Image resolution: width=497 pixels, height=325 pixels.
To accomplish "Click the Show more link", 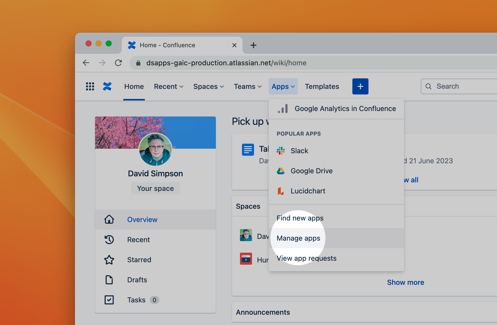I will [x=405, y=282].
